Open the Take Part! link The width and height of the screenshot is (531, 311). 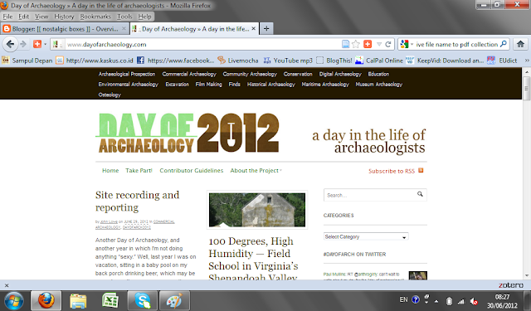(139, 171)
